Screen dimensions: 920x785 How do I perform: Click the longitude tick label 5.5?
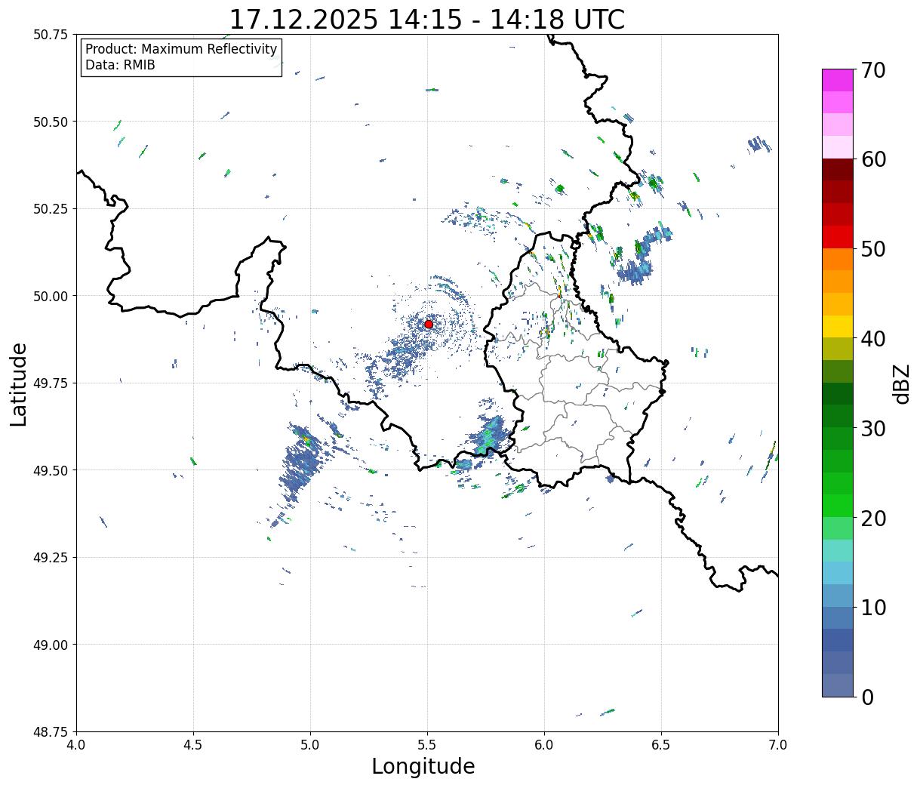(x=427, y=745)
